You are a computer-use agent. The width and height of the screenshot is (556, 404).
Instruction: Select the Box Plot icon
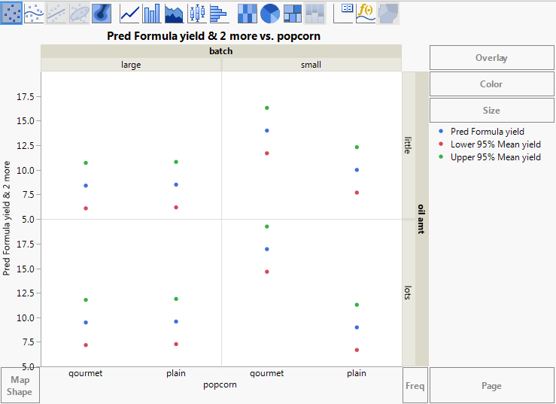(x=196, y=13)
